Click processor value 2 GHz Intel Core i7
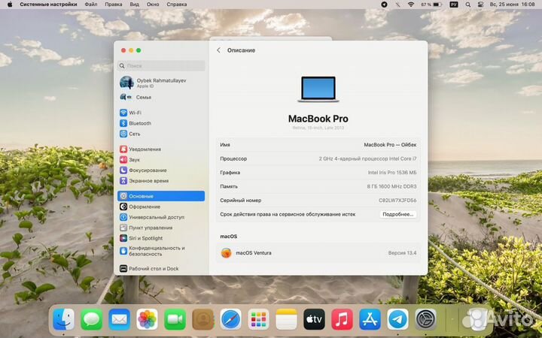 367,158
